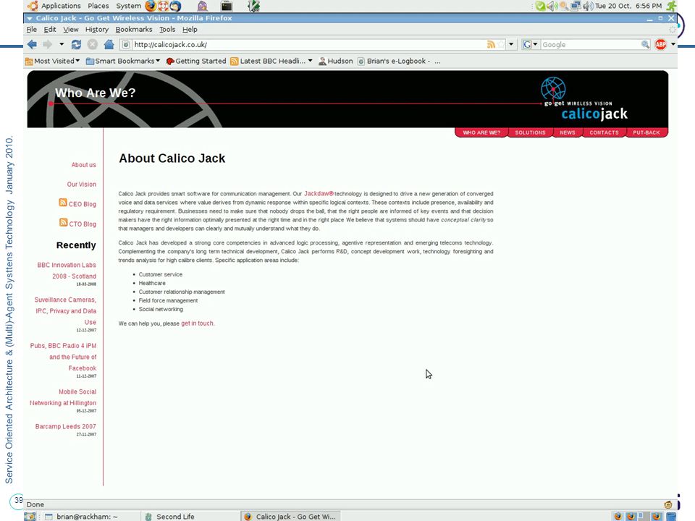Expand Latest BBC Headlines feed bookmark
Screen dimensions: 695x521
pos(271,61)
